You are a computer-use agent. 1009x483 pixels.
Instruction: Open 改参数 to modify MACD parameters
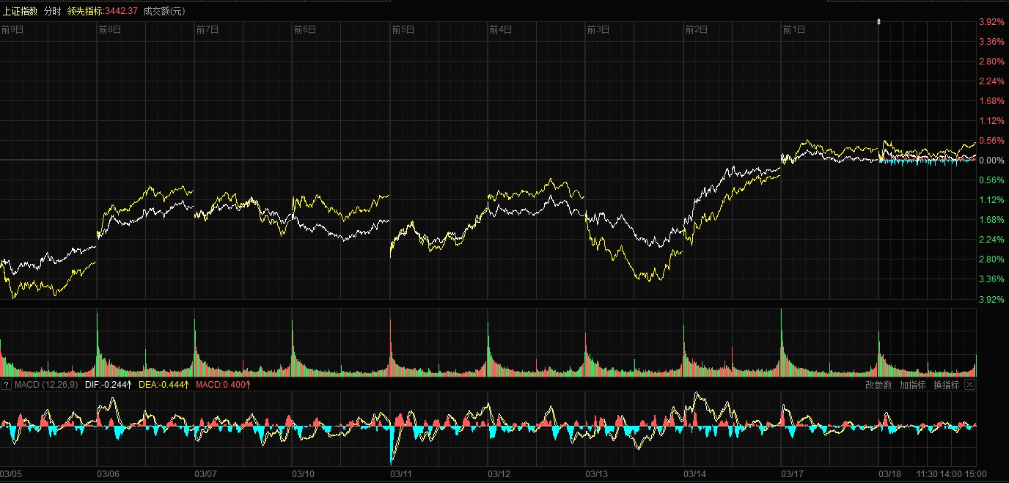click(x=878, y=385)
